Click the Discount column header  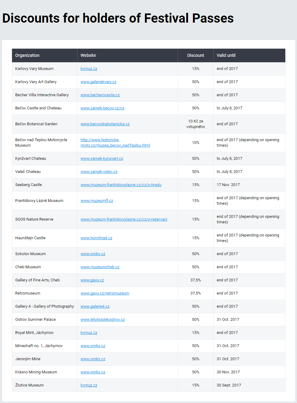(195, 55)
